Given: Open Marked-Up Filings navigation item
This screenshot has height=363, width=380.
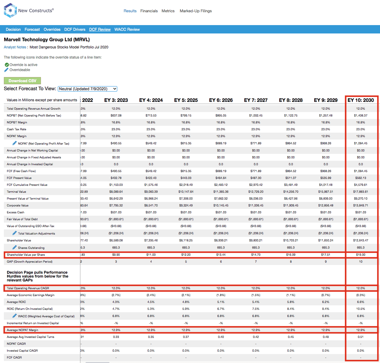Looking at the screenshot, I should 196,11.
